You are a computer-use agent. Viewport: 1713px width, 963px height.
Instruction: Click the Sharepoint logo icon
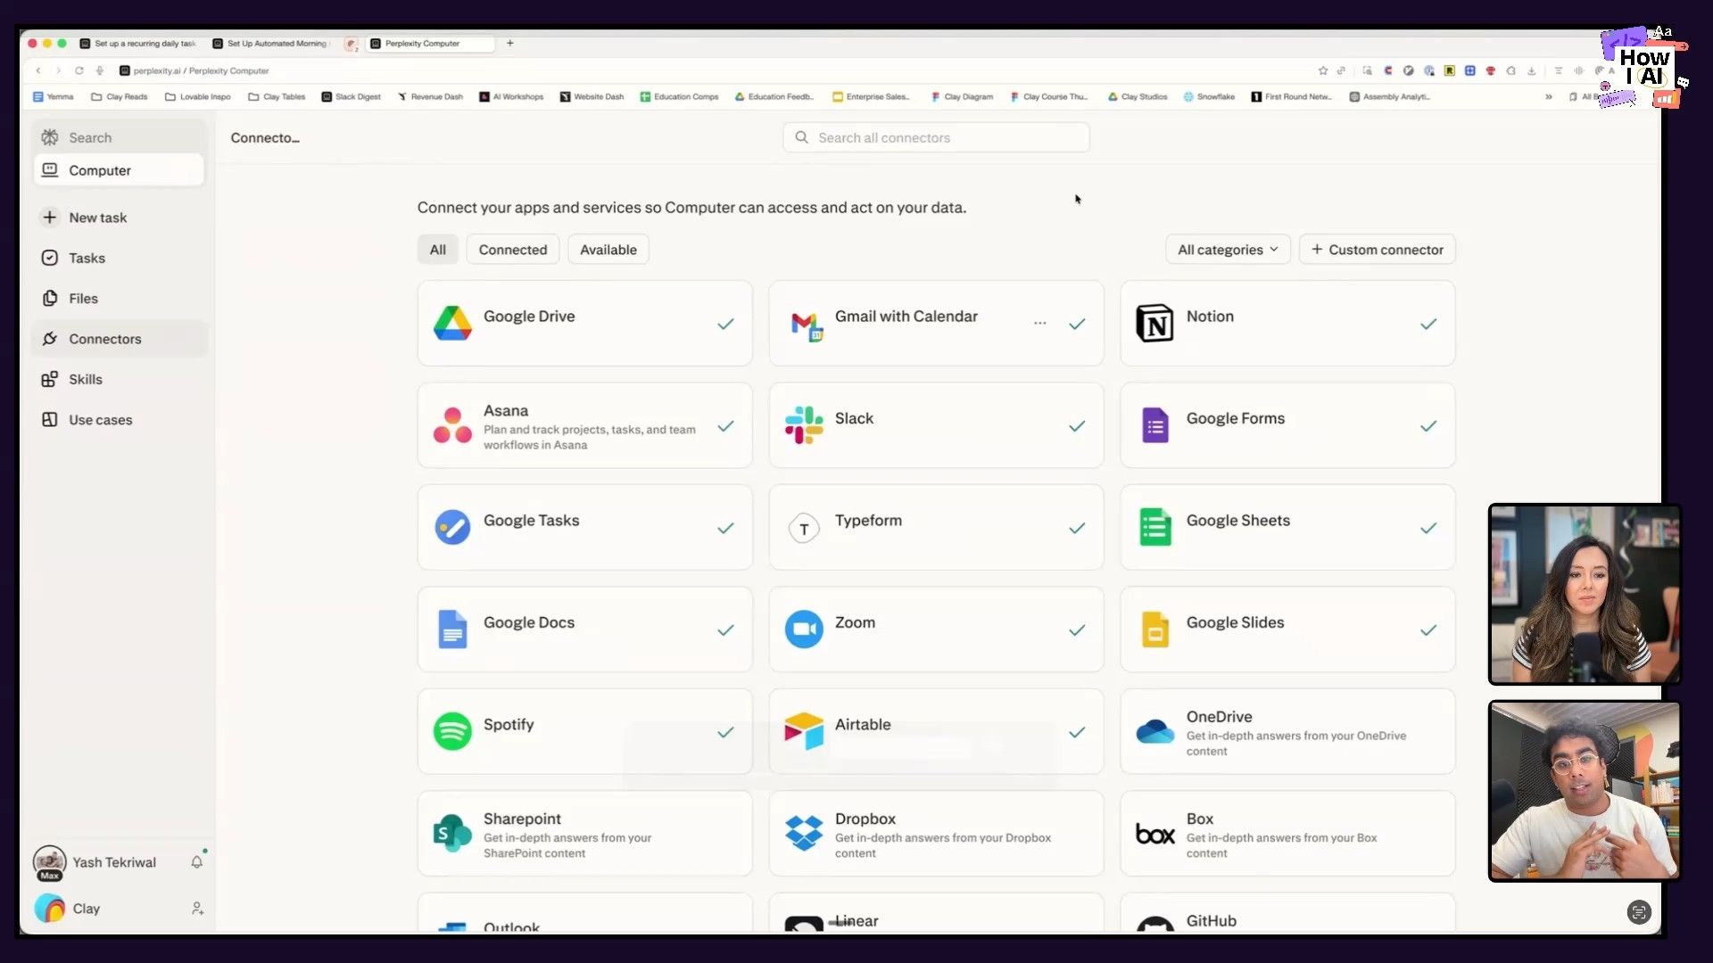[452, 834]
